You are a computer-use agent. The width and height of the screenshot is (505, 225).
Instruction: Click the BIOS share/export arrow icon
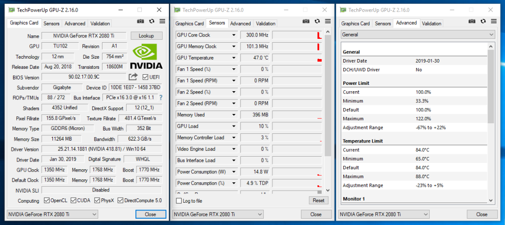click(133, 77)
